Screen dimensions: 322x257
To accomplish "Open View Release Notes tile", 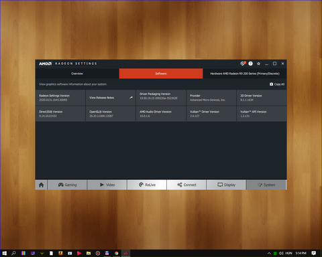I will click(111, 98).
